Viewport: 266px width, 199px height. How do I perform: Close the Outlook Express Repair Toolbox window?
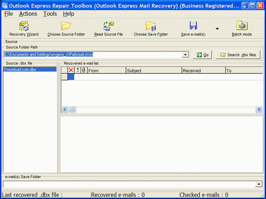coord(260,6)
